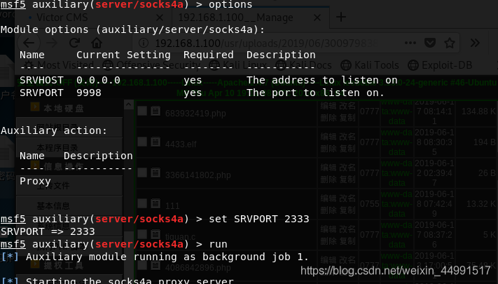
Task: Click the file icon beside 4433.elf
Action: [x=155, y=142]
